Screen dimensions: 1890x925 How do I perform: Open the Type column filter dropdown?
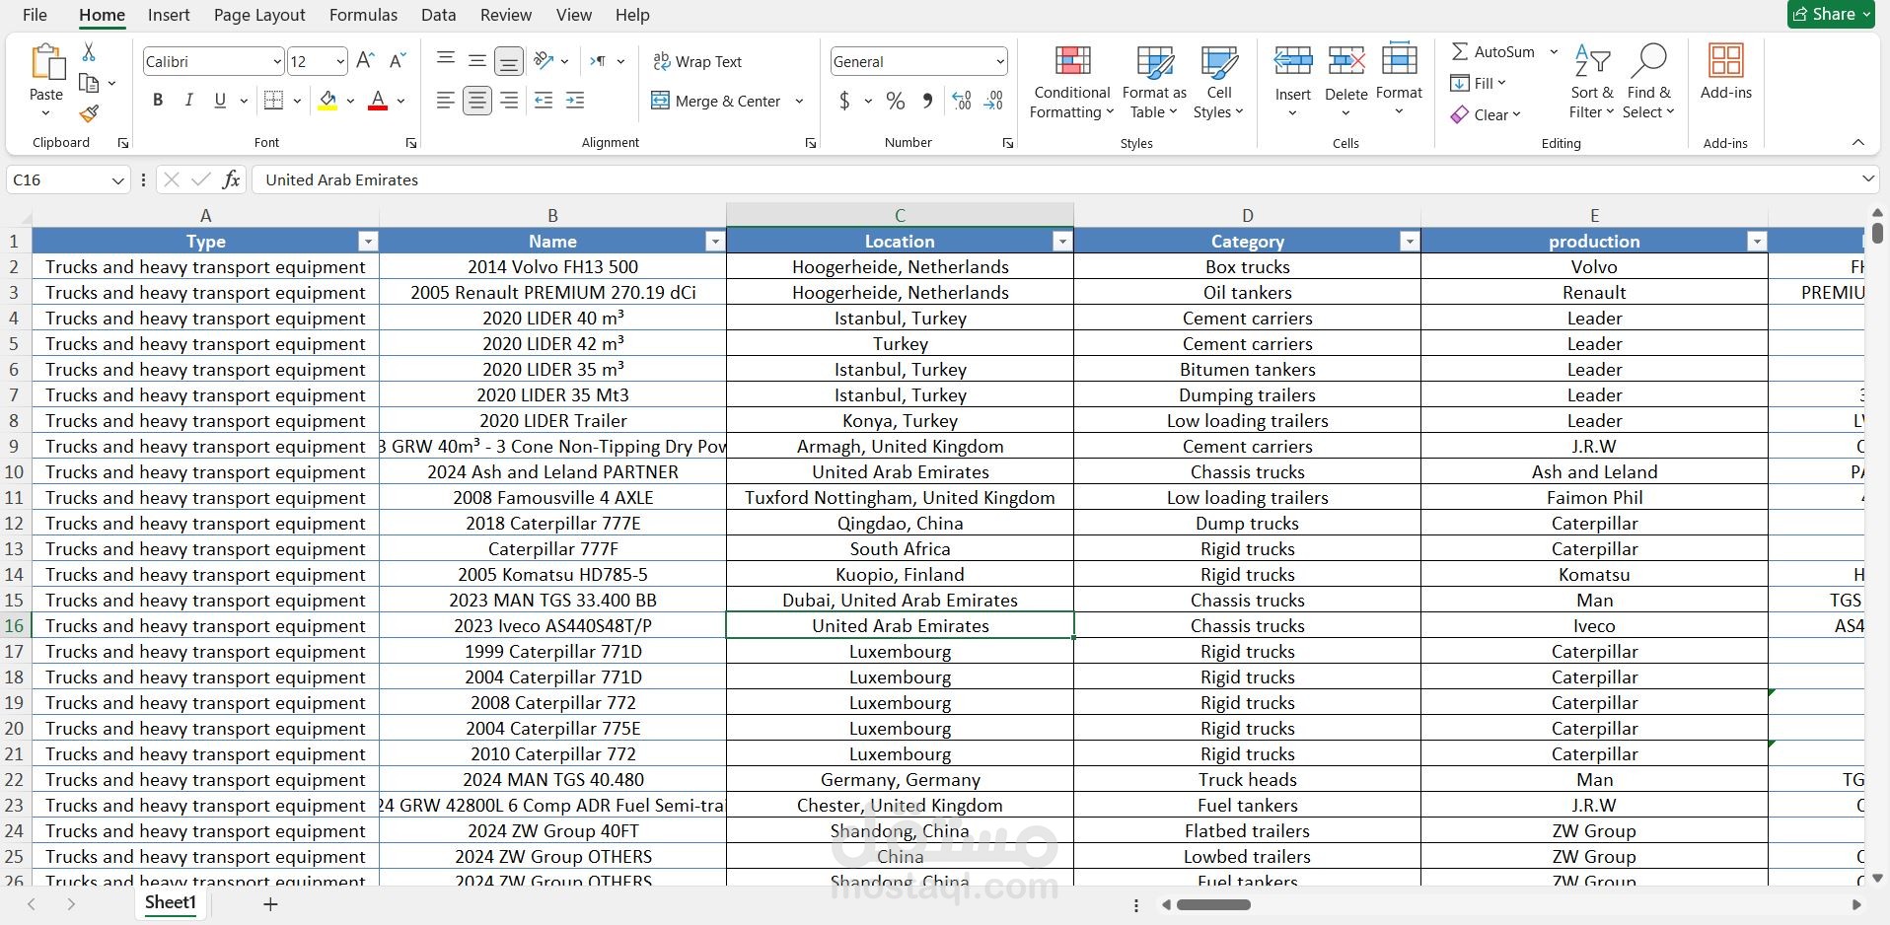[368, 242]
